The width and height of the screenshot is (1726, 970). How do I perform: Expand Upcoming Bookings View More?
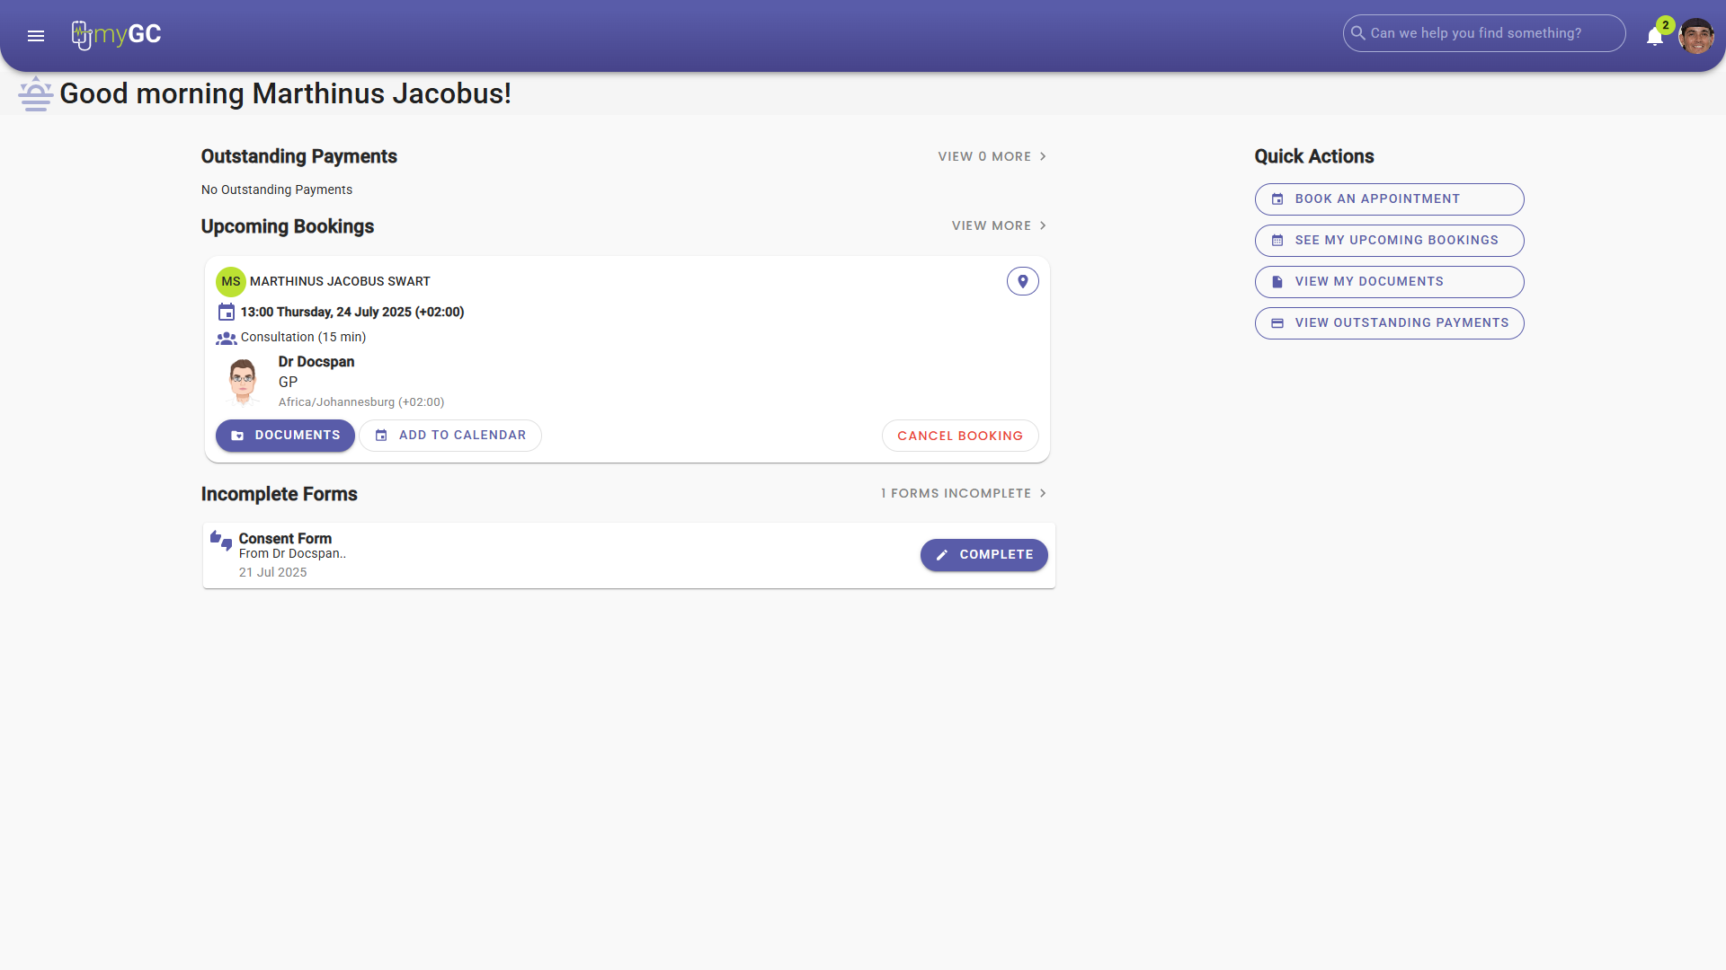click(x=999, y=226)
